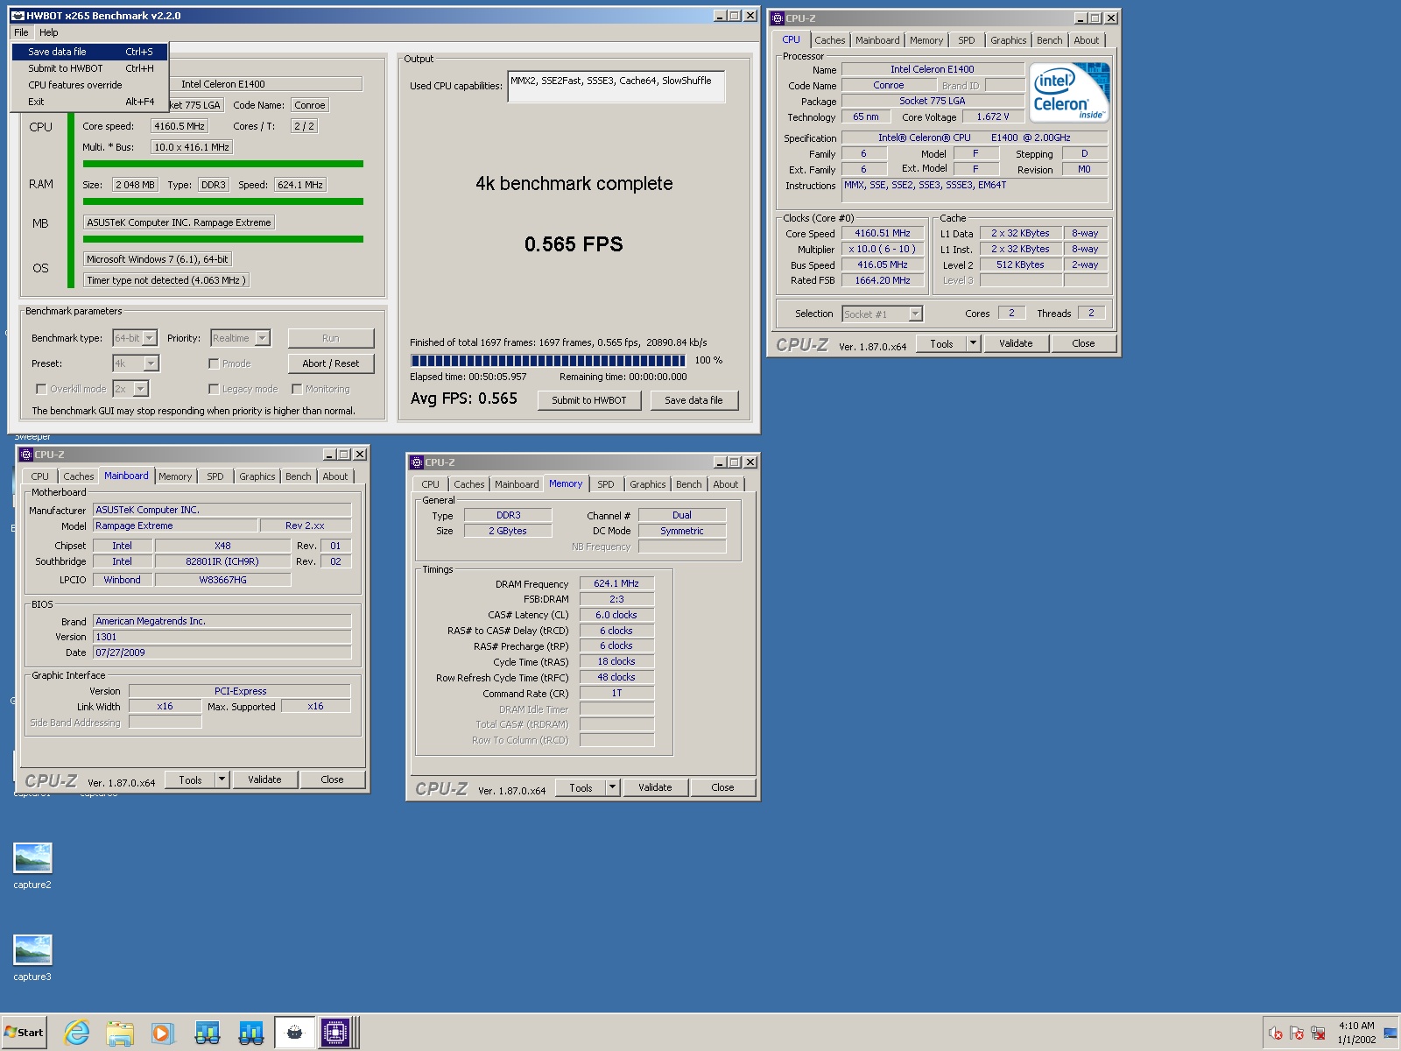
Task: Click the Intel Celeron inside logo in CPU-Z
Action: (x=1069, y=92)
